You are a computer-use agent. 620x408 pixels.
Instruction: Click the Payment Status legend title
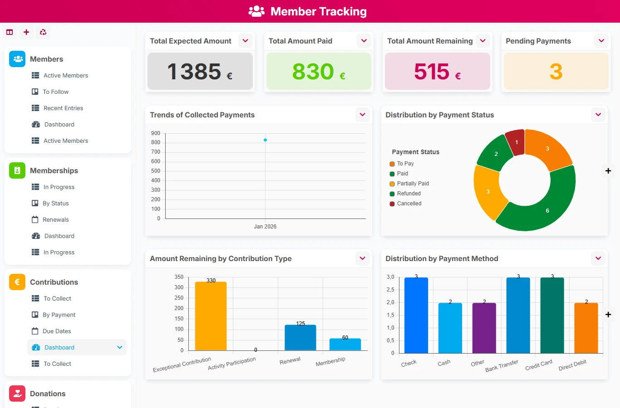[416, 152]
